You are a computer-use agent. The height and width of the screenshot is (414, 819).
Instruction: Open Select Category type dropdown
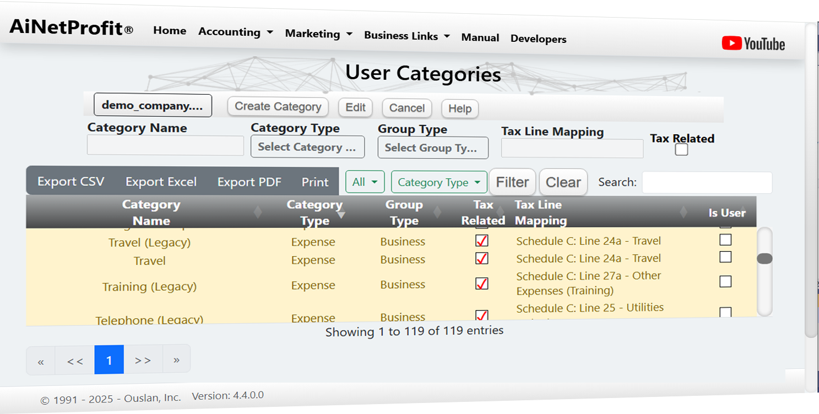click(x=307, y=147)
